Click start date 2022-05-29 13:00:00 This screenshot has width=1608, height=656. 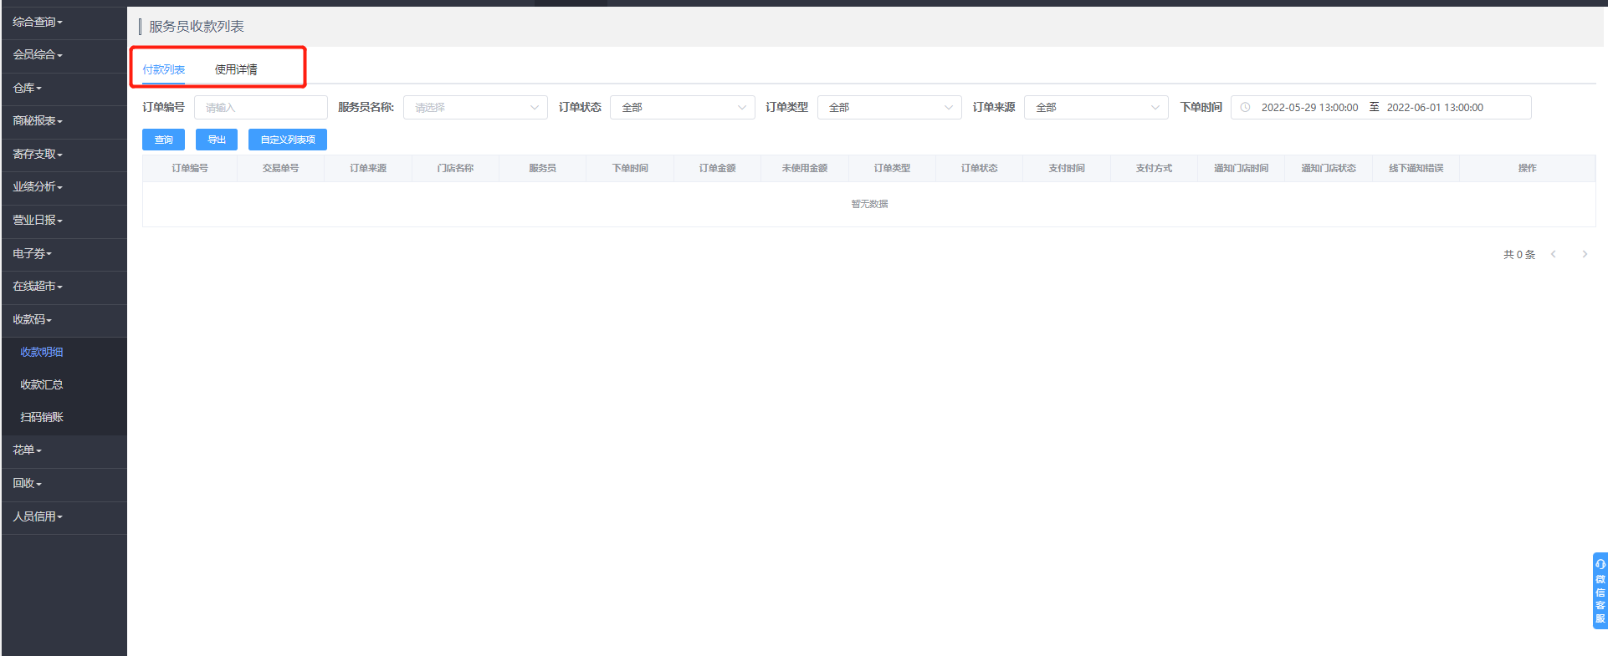1309,108
